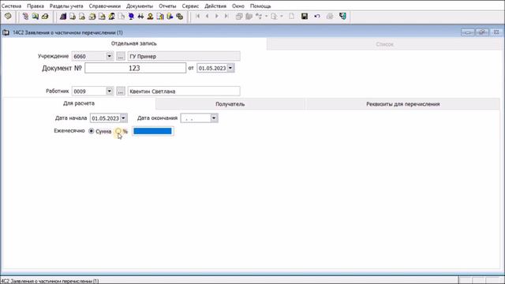Undo changes with the curved arrow icon
Screen dimensions: 505x284
click(x=317, y=16)
